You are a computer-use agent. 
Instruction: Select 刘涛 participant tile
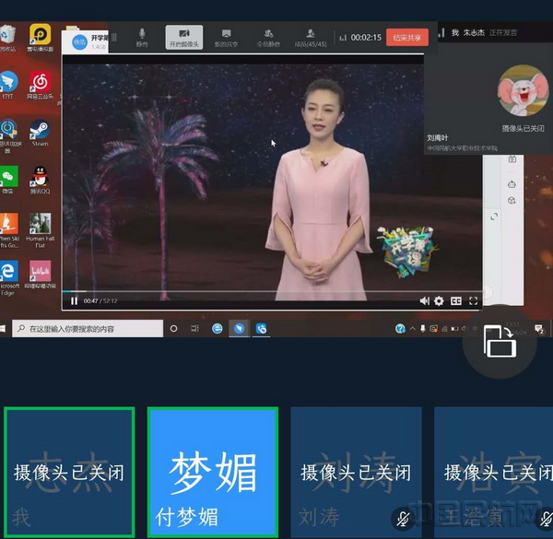pyautogui.click(x=356, y=471)
